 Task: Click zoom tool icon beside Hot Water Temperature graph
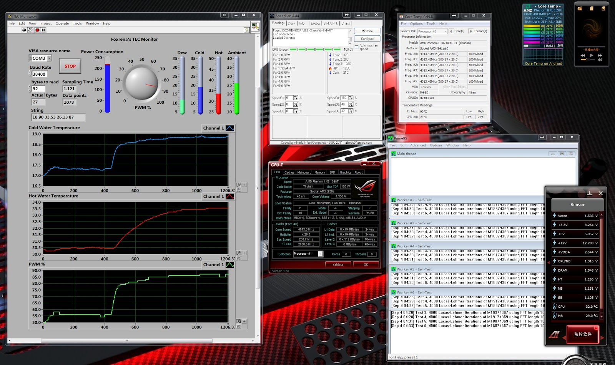(x=239, y=253)
